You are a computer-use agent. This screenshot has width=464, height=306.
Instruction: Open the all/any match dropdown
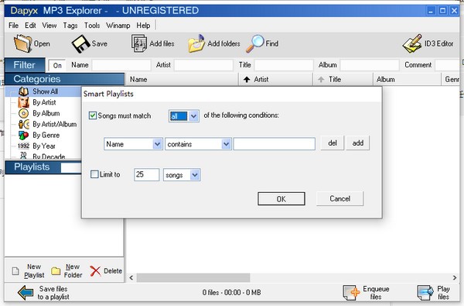point(193,116)
